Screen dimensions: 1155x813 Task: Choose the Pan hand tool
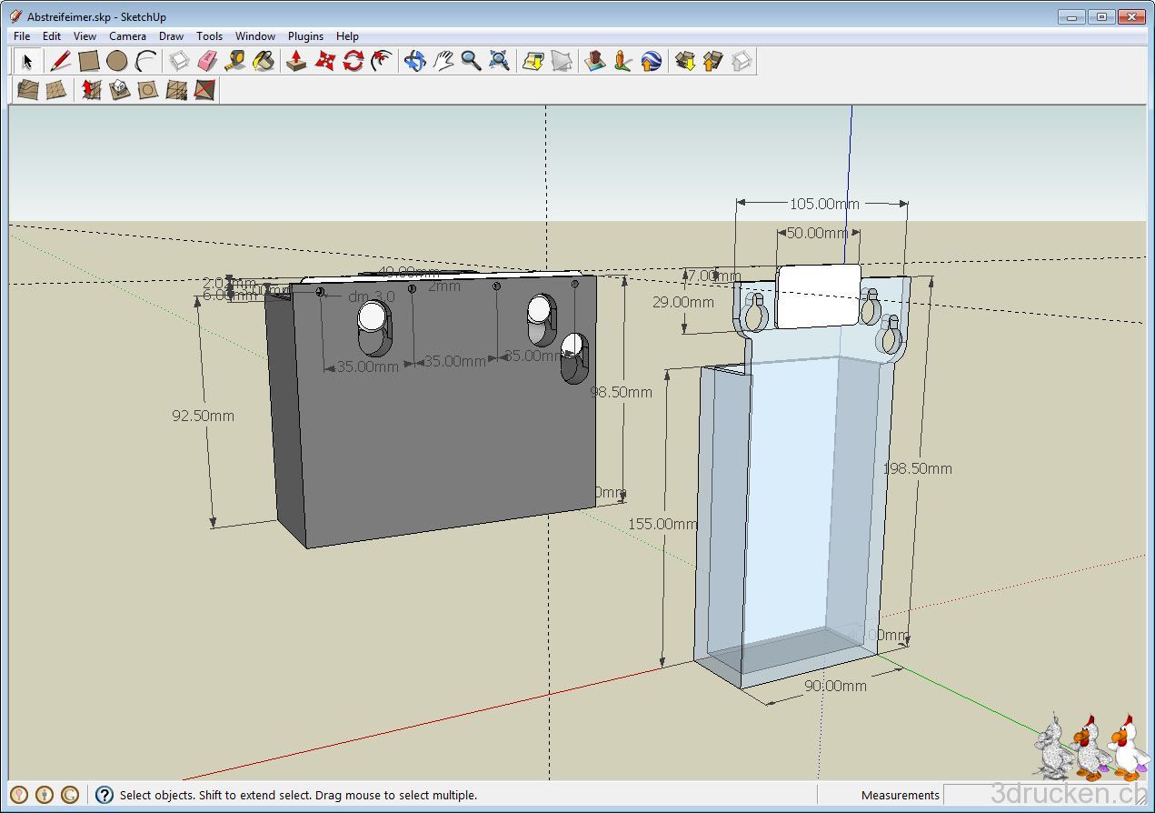443,61
